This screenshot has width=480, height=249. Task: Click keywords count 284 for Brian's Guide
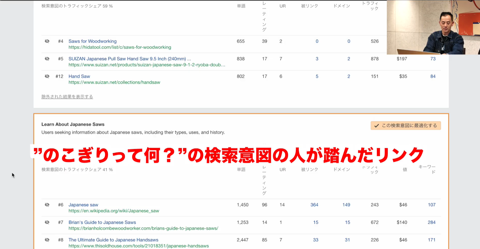pos(431,222)
